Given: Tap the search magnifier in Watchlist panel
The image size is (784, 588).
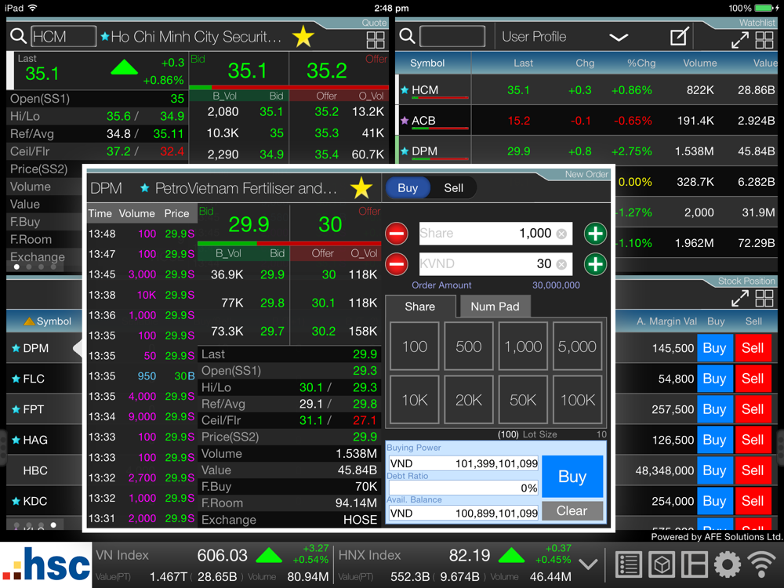Looking at the screenshot, I should pos(407,36).
